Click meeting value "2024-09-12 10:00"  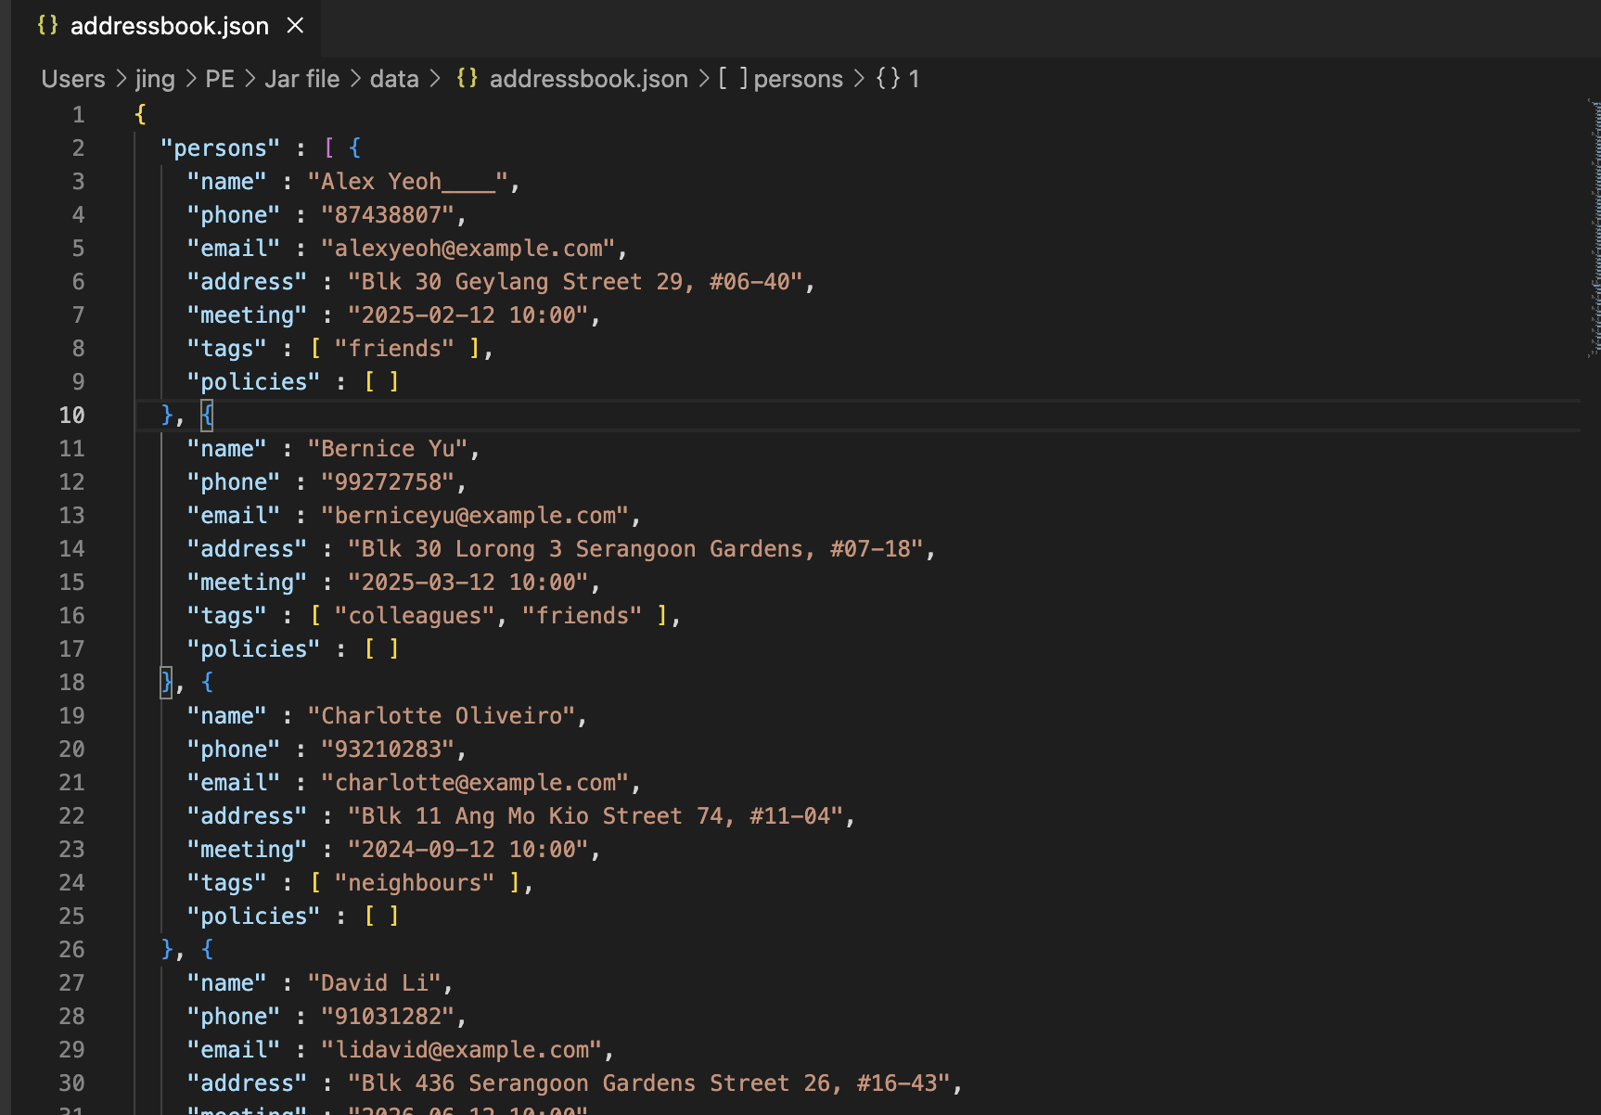tap(468, 850)
